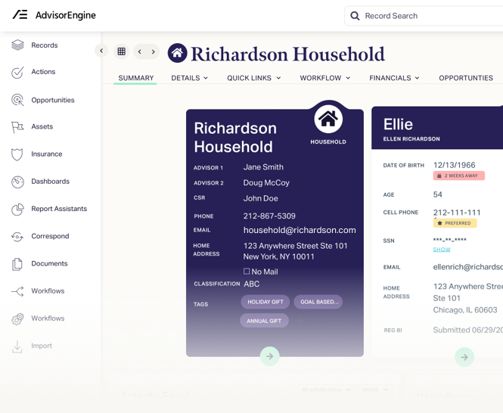Screen dimensions: 503x413
Task: Check the No Mail checkbox
Action: click(247, 272)
